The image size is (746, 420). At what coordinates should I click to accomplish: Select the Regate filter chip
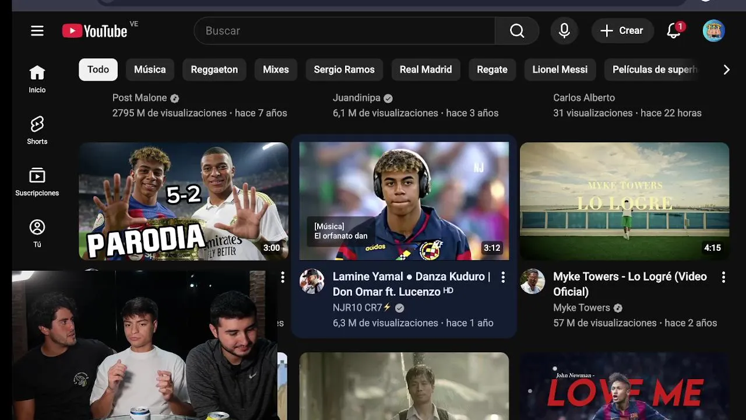click(x=492, y=69)
